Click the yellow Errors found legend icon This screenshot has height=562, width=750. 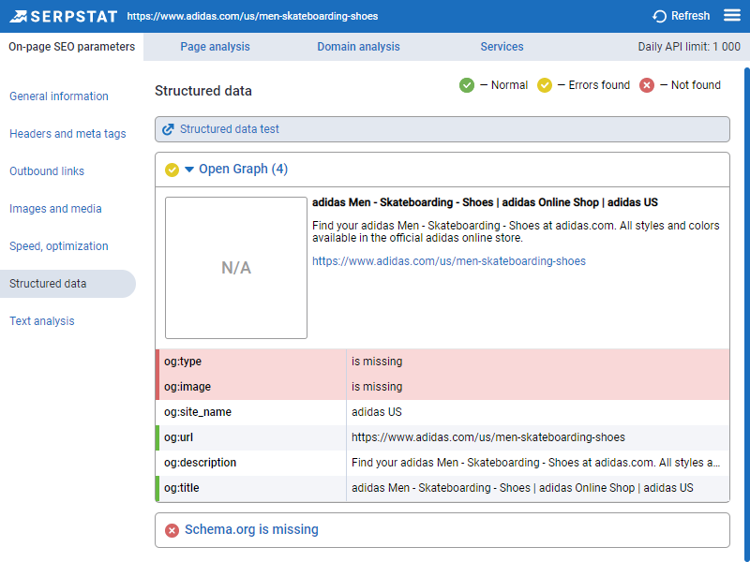tap(545, 85)
